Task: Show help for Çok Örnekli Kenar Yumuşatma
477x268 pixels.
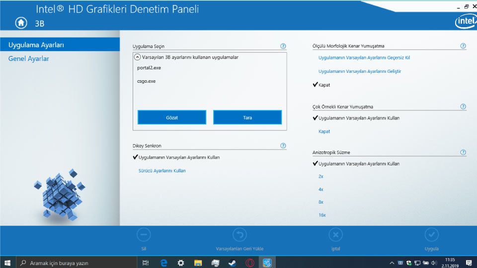Action: click(463, 107)
